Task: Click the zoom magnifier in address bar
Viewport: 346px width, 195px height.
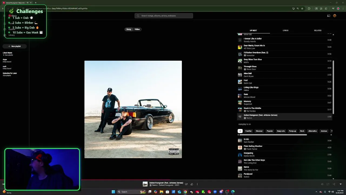Action: (298, 8)
